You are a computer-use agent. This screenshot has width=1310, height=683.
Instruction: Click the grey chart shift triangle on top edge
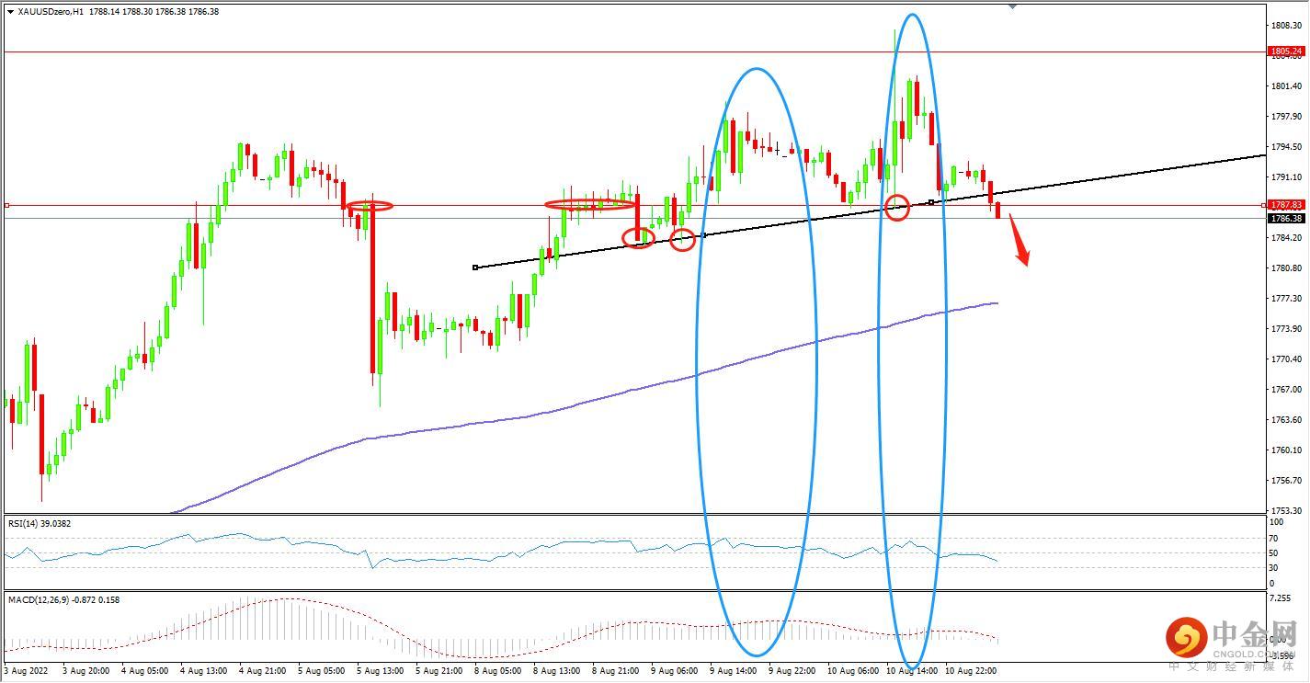tap(1012, 6)
